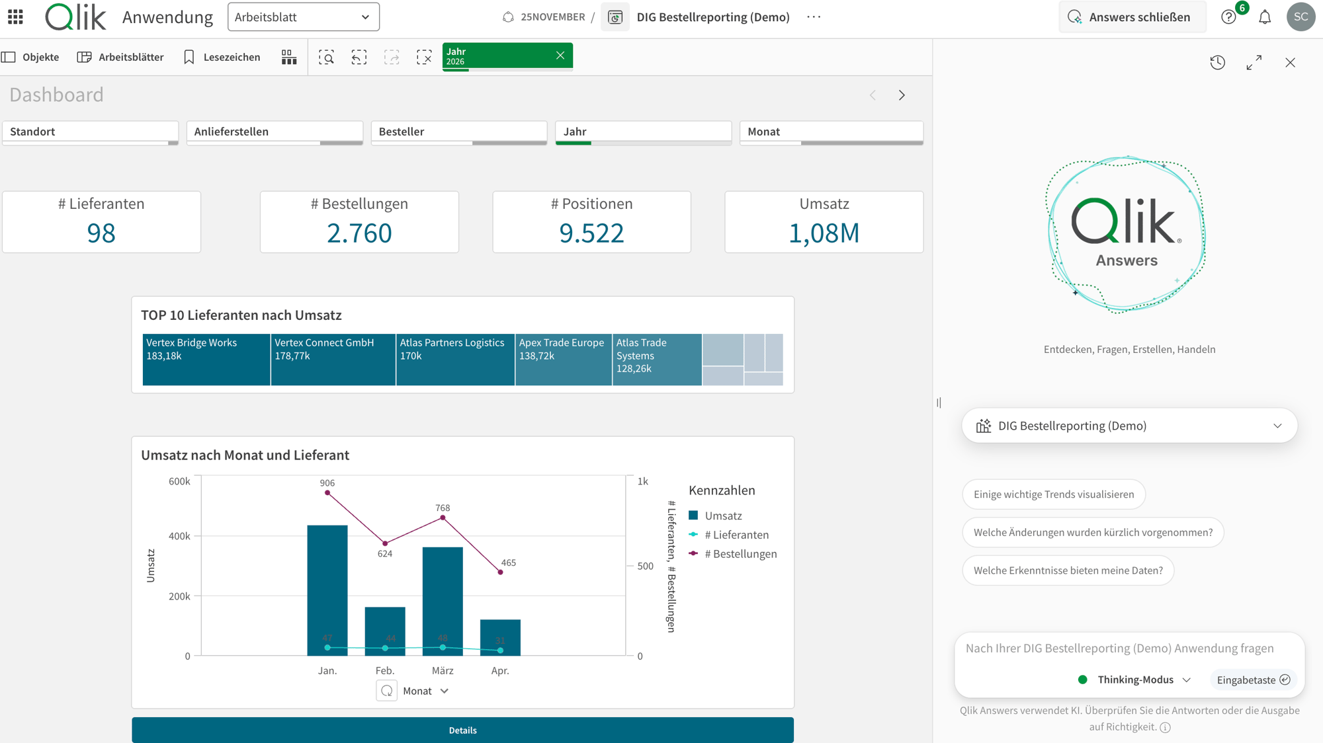This screenshot has height=743, width=1323.
Task: Click the Qlik logo
Action: 75,17
